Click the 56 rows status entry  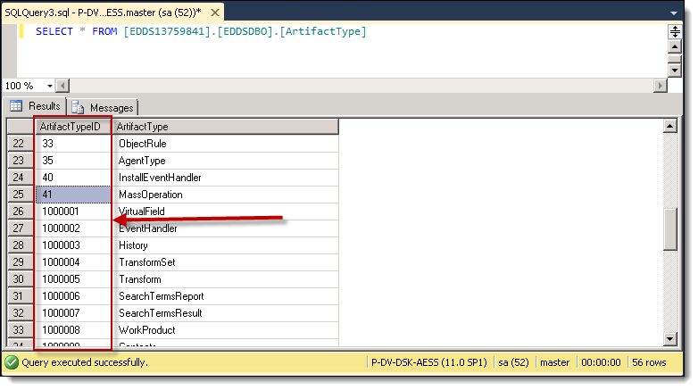pyautogui.click(x=649, y=362)
